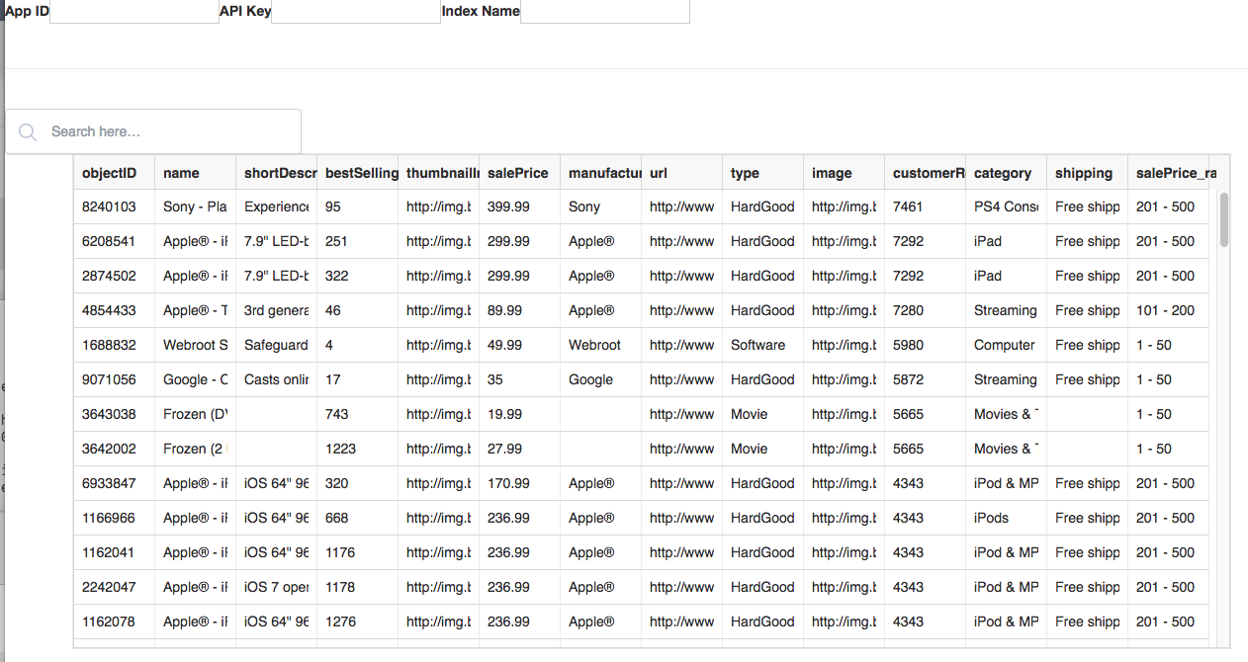Screen dimensions: 1248x662
Task: Click the 'Google - C' name cell
Action: point(195,379)
